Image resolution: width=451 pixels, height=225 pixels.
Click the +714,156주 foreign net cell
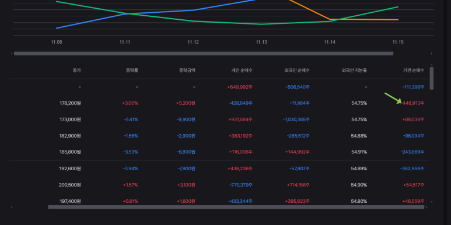[298, 185]
